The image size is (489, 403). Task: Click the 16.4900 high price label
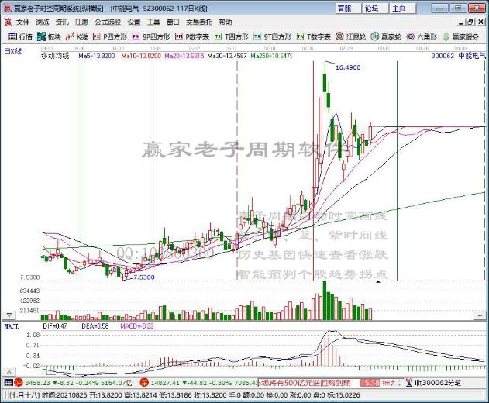[348, 67]
